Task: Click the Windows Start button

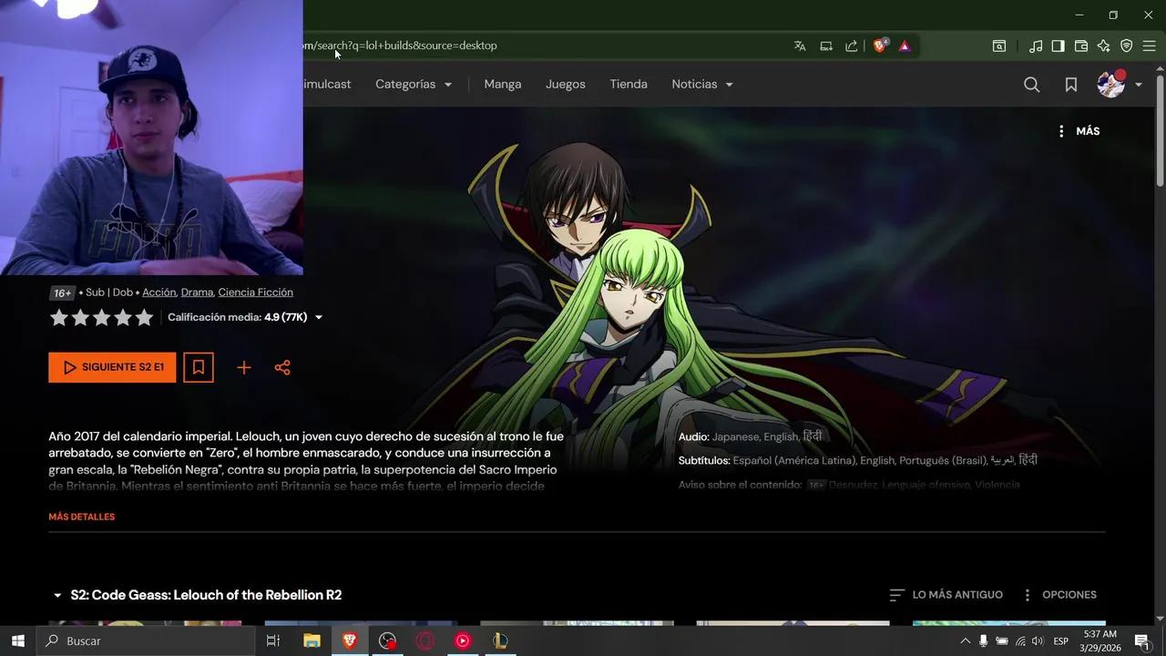Action: pos(18,641)
